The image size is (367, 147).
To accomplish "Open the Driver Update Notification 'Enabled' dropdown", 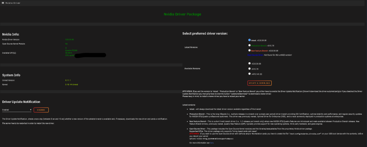I will [x=17, y=110].
